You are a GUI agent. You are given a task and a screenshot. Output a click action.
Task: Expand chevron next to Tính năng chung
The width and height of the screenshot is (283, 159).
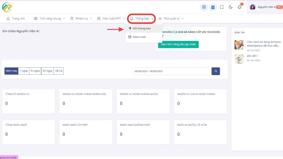click(x=64, y=19)
